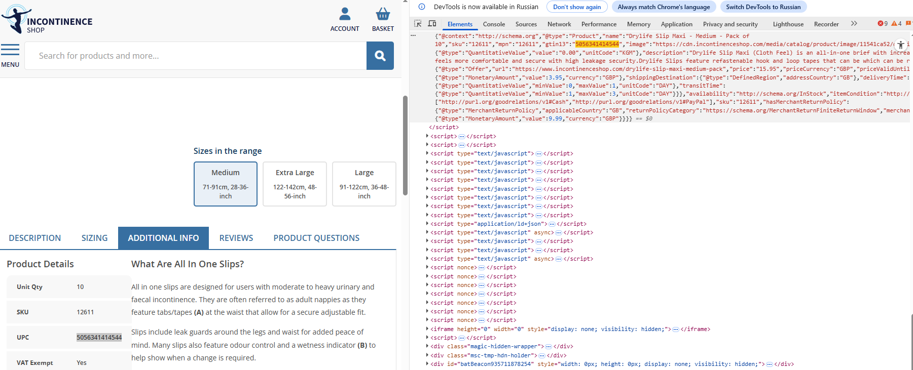The height and width of the screenshot is (370, 913).
Task: Open the Basket icon
Action: pyautogui.click(x=383, y=19)
